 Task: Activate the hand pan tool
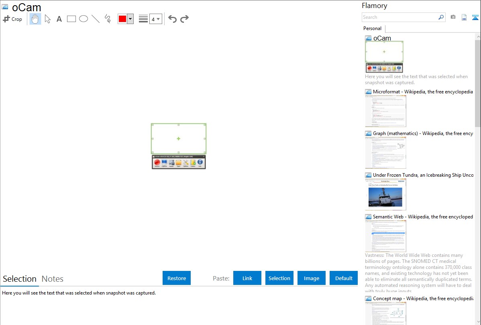(35, 19)
